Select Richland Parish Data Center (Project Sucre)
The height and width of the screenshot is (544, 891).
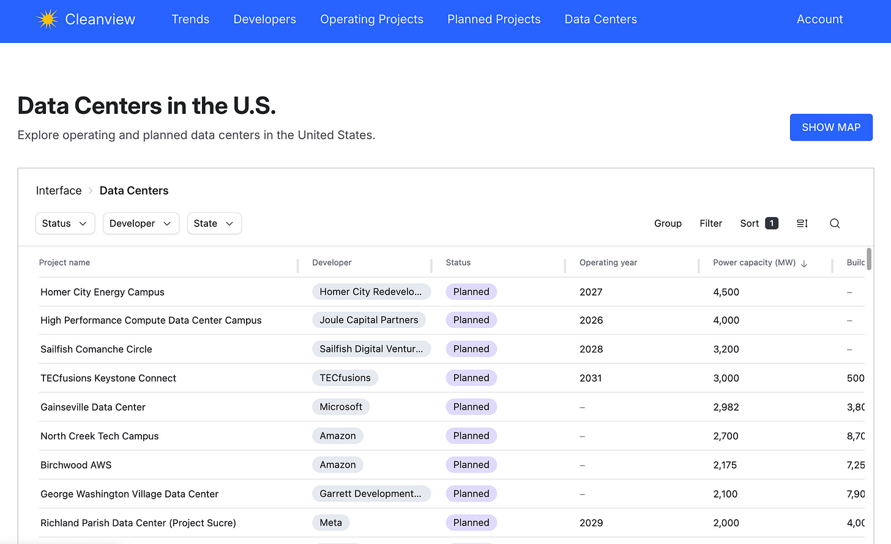138,523
